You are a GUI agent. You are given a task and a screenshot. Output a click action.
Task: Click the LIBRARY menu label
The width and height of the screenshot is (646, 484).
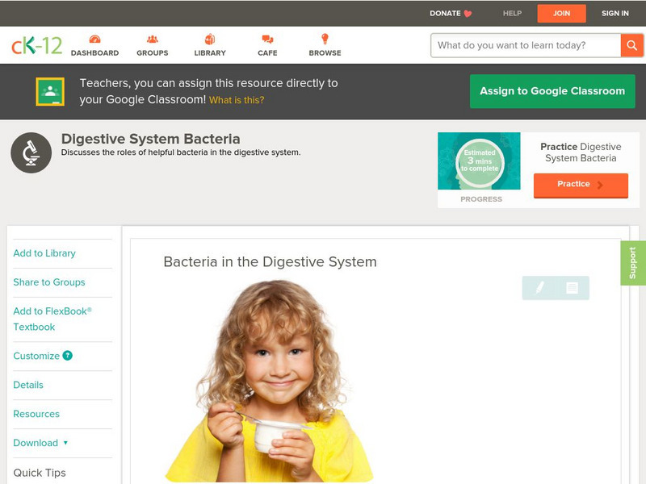point(210,53)
